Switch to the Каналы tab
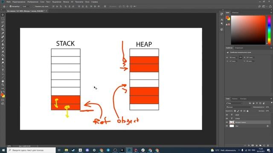This screenshot has height=153, width=273. 235,99
